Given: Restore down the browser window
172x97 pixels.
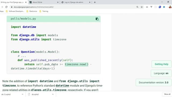Looking at the screenshot, I should pos(168,2).
